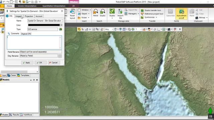The image size is (214, 120).
Task: Click the Redo icon in quick access toolbar
Action: pyautogui.click(x=7, y=2)
